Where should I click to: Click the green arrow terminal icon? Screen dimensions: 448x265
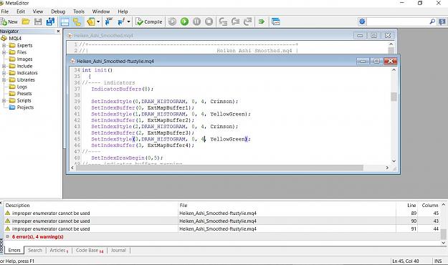point(262,21)
